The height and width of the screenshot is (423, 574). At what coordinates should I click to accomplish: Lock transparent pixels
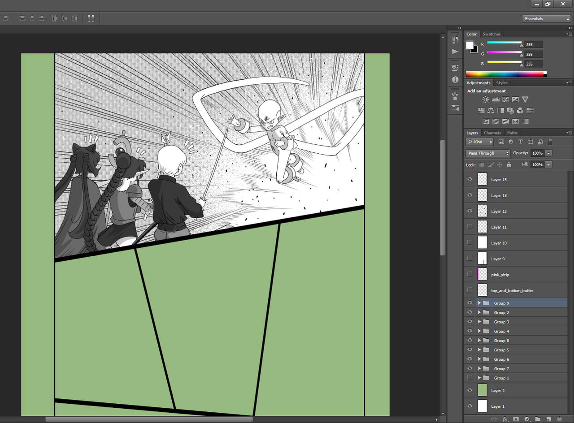tap(482, 165)
